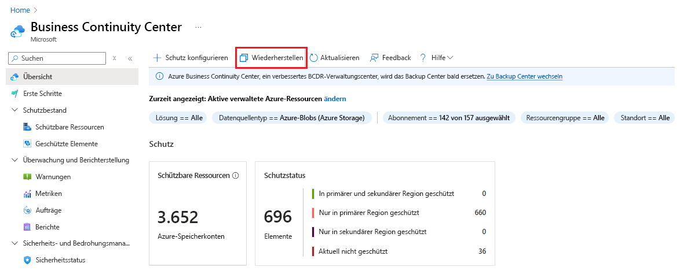Open Geschützte Elemente in the sidebar
Image resolution: width=680 pixels, height=278 pixels.
pos(67,143)
